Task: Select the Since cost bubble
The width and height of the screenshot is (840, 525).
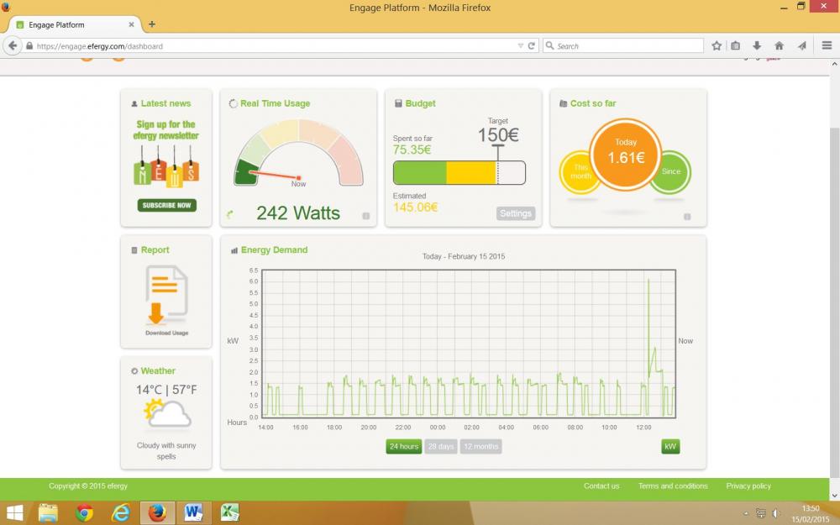Action: tap(670, 171)
